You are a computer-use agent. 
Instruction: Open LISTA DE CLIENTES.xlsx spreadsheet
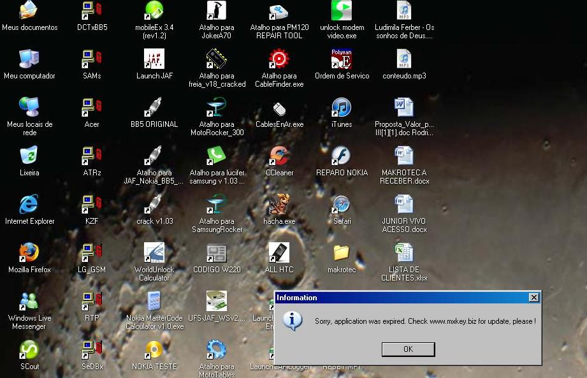(404, 252)
